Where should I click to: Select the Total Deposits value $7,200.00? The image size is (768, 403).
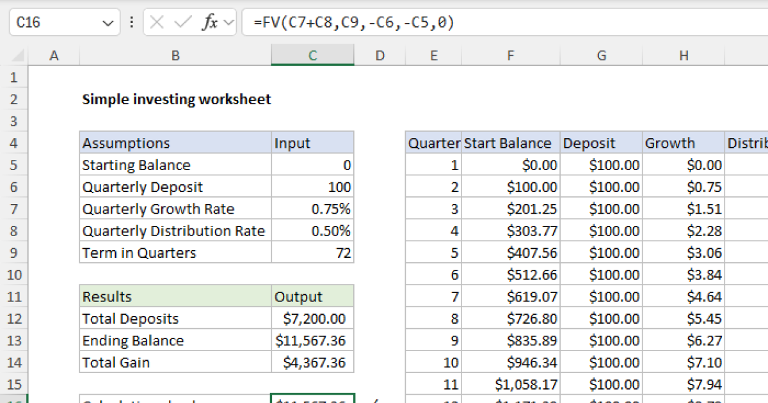[312, 318]
